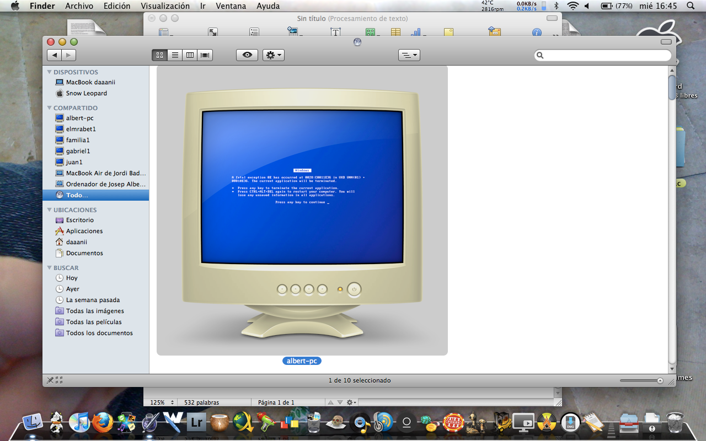Open iTunes from the Dock
The width and height of the screenshot is (706, 441).
[79, 422]
